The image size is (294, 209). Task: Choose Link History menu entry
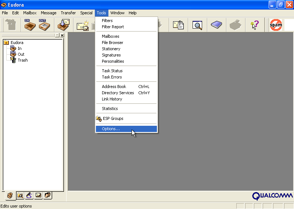point(126,99)
